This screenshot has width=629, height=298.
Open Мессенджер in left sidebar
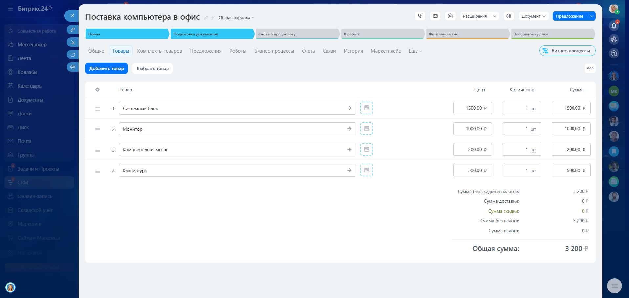click(32, 44)
